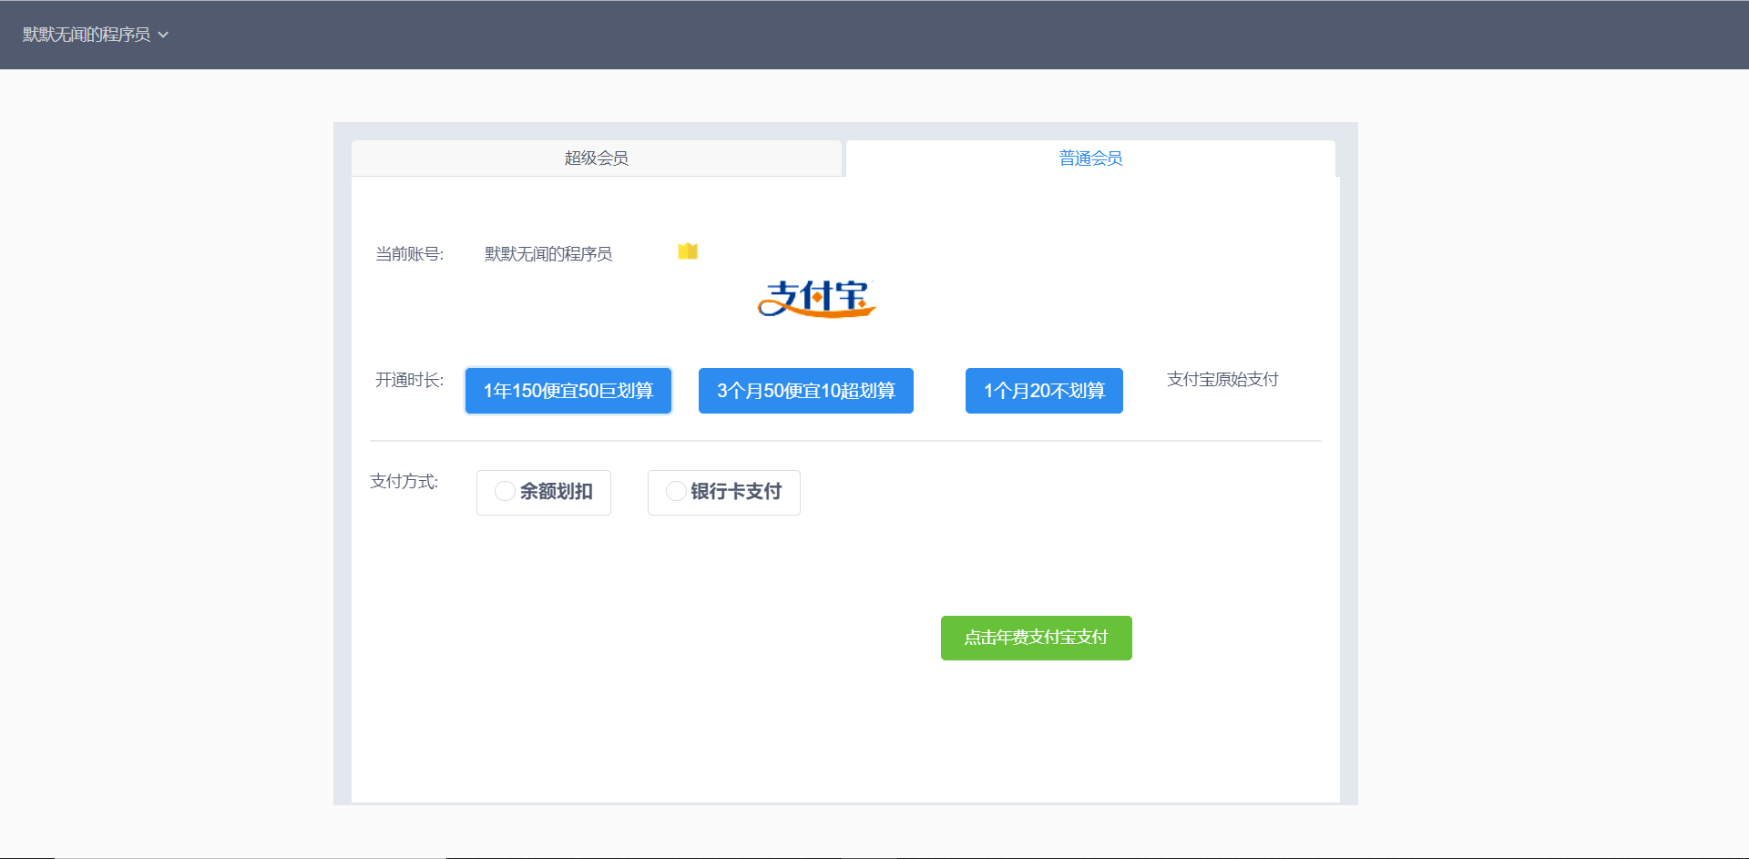Click the green 点击年费支付宝支付 button
Image resolution: width=1749 pixels, height=859 pixels.
tap(1037, 638)
